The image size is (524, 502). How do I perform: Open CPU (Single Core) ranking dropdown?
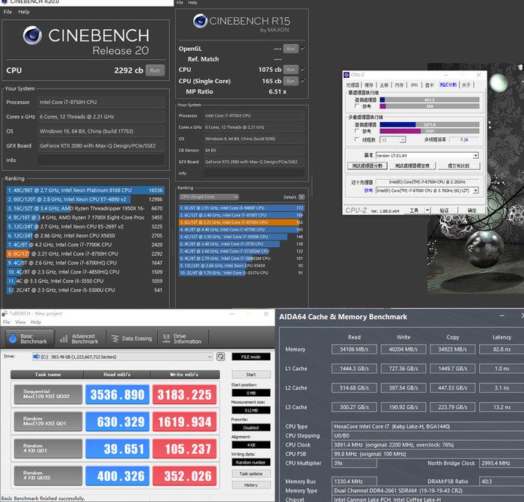pyautogui.click(x=209, y=197)
